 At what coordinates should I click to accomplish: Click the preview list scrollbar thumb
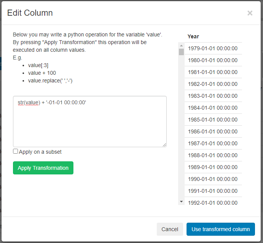[181, 52]
